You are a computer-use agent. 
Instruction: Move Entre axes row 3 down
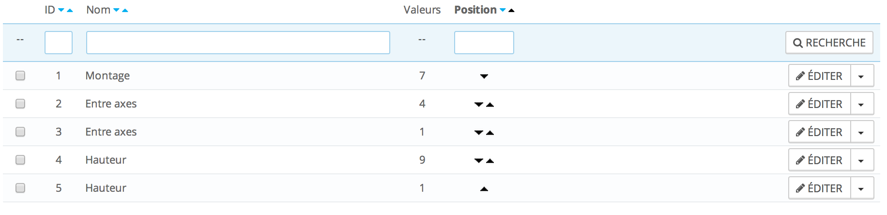click(x=478, y=133)
